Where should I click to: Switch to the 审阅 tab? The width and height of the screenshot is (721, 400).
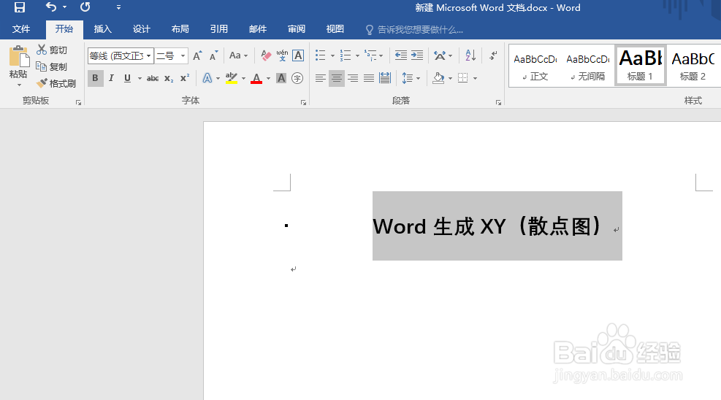tap(296, 29)
